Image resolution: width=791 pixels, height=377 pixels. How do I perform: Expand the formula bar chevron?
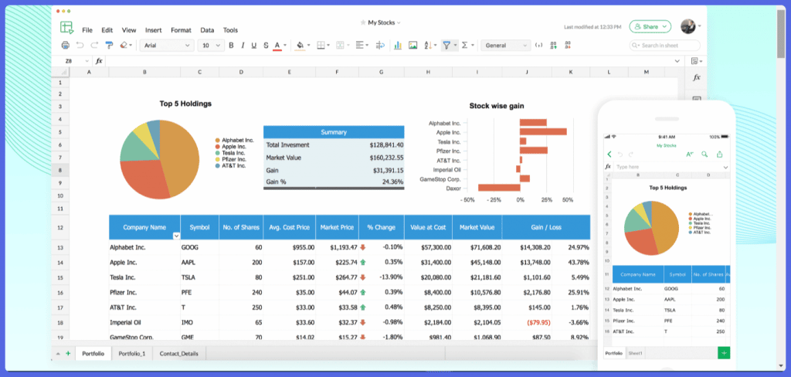[677, 61]
